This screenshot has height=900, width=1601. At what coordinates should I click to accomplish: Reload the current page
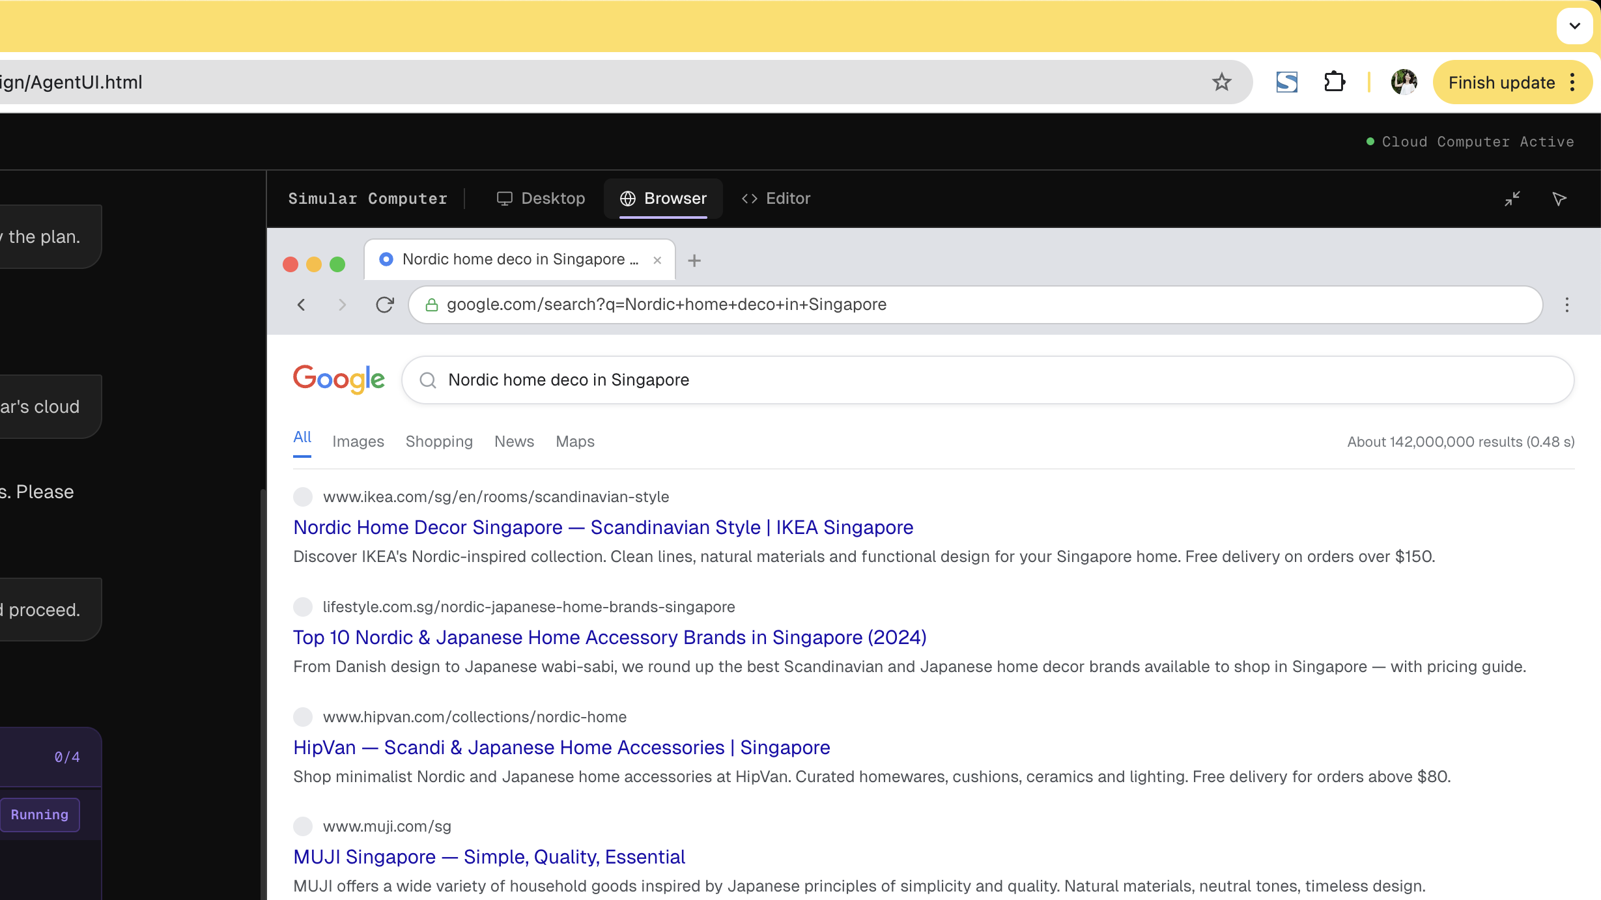[x=384, y=305]
